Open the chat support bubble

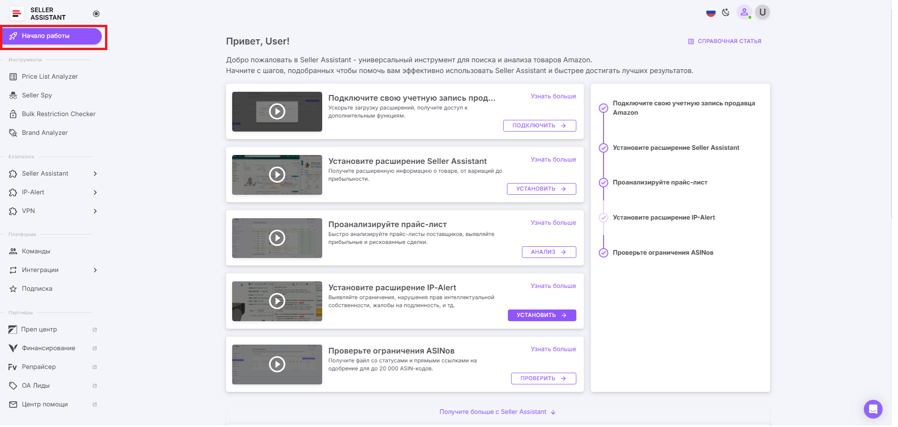pyautogui.click(x=873, y=409)
